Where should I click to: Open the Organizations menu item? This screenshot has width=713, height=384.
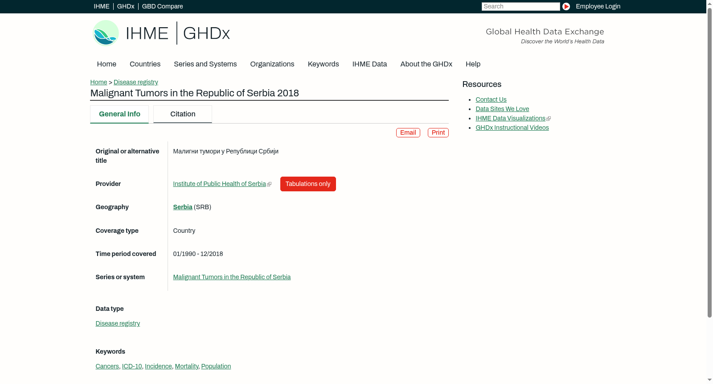point(272,64)
